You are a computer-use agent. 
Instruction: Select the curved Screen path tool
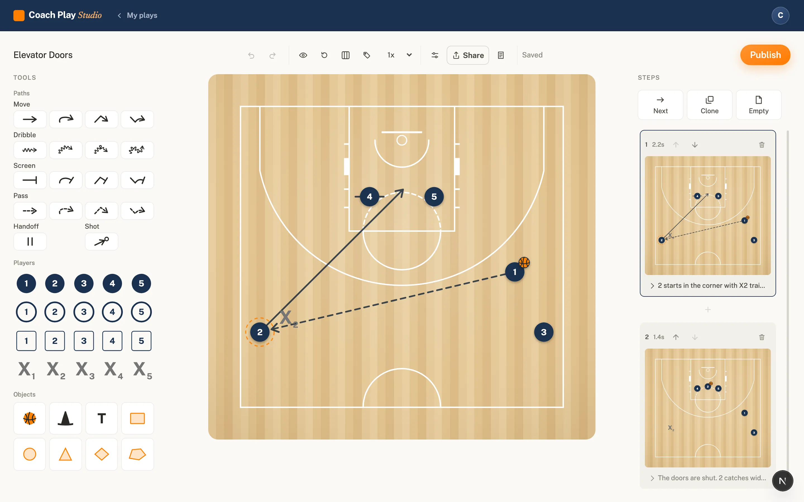[66, 180]
